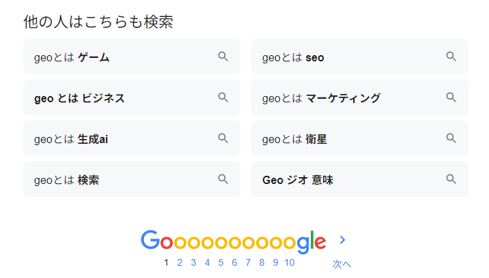Click search icon beside geoとは 生成ai
The height and width of the screenshot is (278, 489).
pyautogui.click(x=223, y=138)
